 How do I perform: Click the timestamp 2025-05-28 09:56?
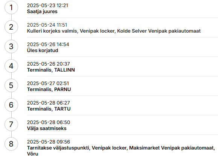[49, 142]
